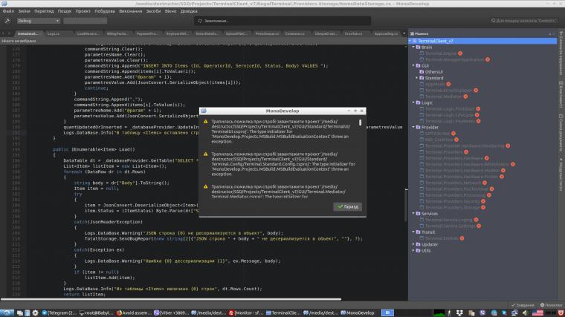Viewport: 565px width, 317px height.
Task: Click the build hammer icon in toolbar
Action: [7, 21]
